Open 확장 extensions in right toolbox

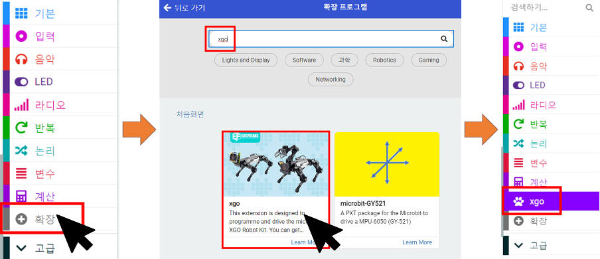pos(551,221)
